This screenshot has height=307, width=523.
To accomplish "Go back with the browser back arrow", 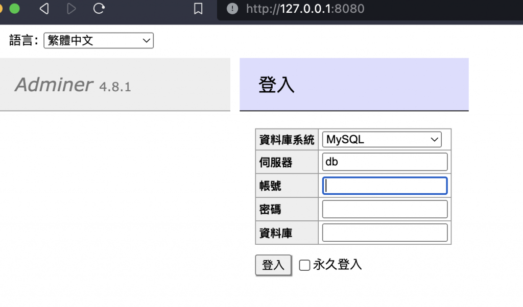I will tap(44, 8).
